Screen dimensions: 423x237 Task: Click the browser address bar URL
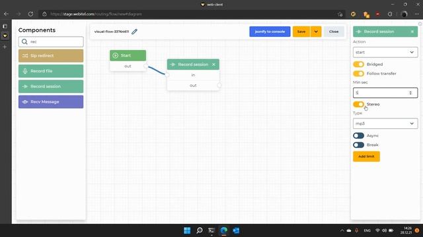tap(96, 14)
